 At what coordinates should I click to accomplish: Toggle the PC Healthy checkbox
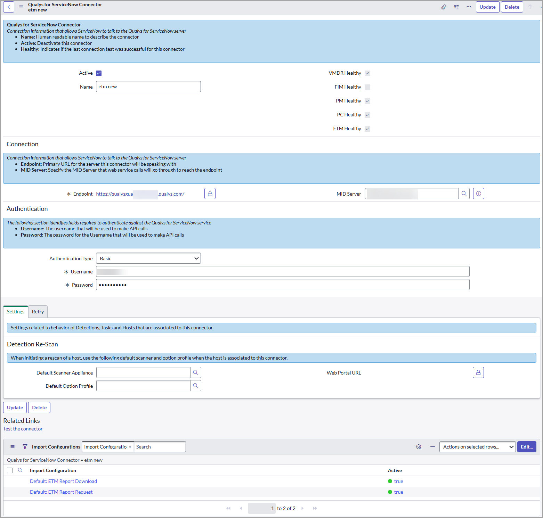click(367, 115)
